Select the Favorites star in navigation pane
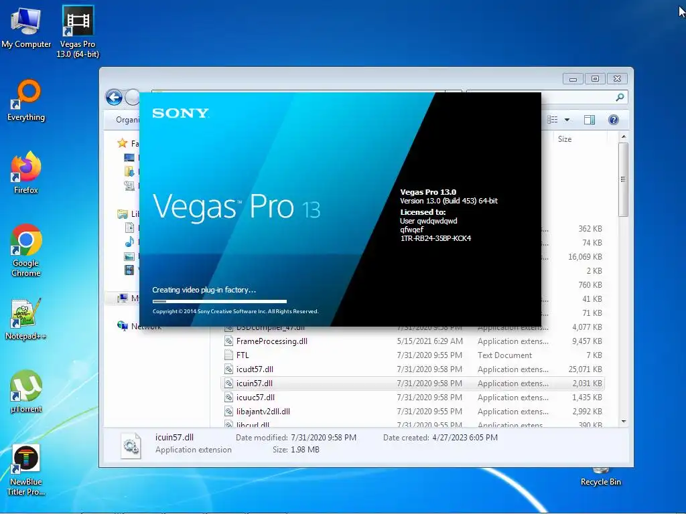The width and height of the screenshot is (686, 514). 123,143
